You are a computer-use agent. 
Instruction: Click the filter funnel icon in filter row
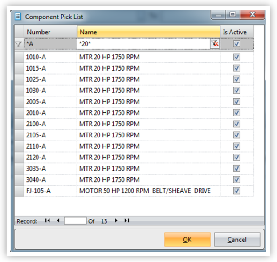tap(19, 44)
